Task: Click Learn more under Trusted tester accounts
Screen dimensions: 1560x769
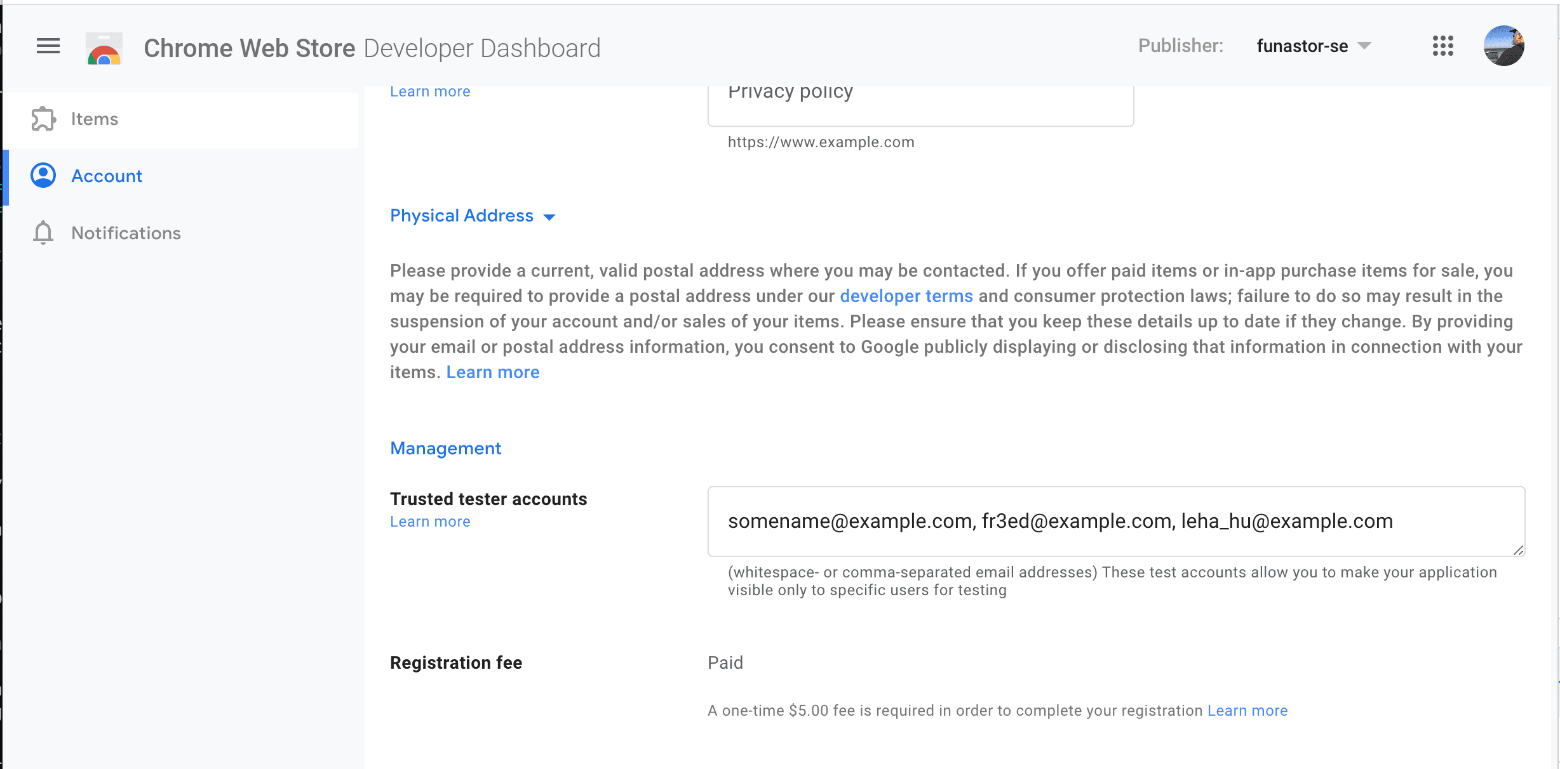Action: (x=430, y=521)
